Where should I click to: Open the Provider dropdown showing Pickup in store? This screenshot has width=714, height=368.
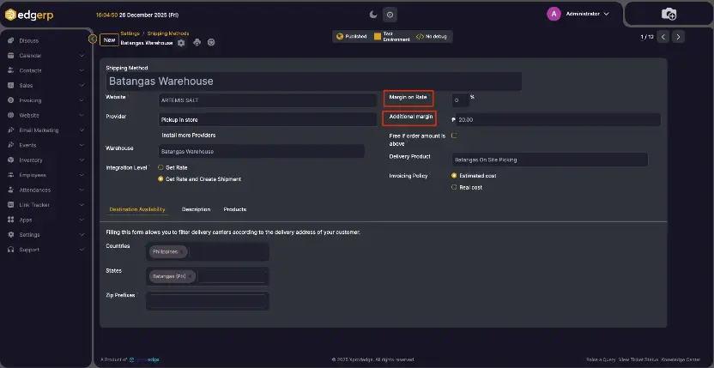point(262,120)
